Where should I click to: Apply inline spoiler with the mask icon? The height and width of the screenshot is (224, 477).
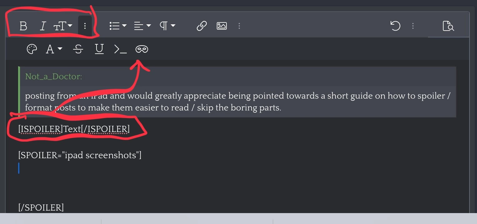click(142, 49)
